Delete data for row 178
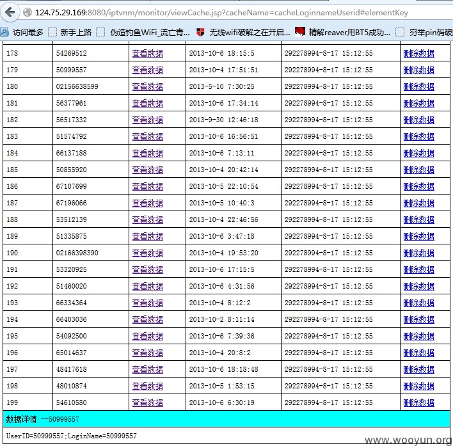This screenshot has height=446, width=453. (x=418, y=53)
